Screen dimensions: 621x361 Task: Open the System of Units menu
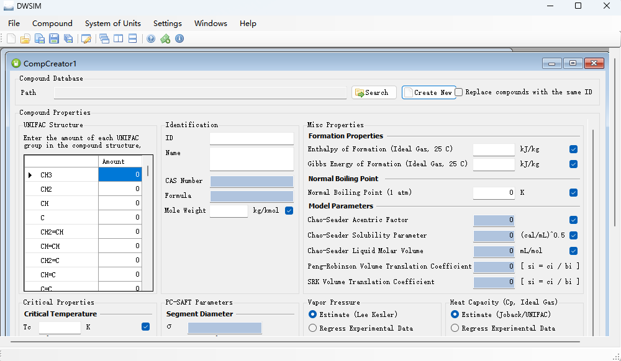coord(113,23)
